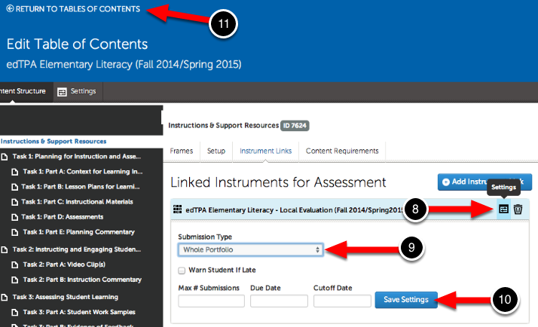Image resolution: width=538 pixels, height=327 pixels.
Task: Click page icon for Task 1: Part B
Action: (x=15, y=187)
